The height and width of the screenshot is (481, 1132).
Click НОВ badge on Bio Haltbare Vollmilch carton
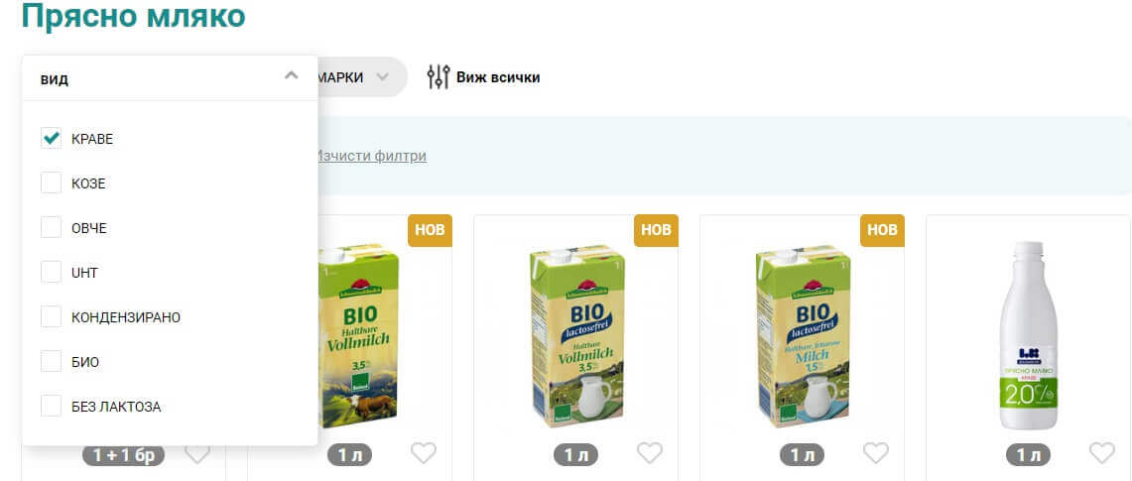[x=430, y=230]
